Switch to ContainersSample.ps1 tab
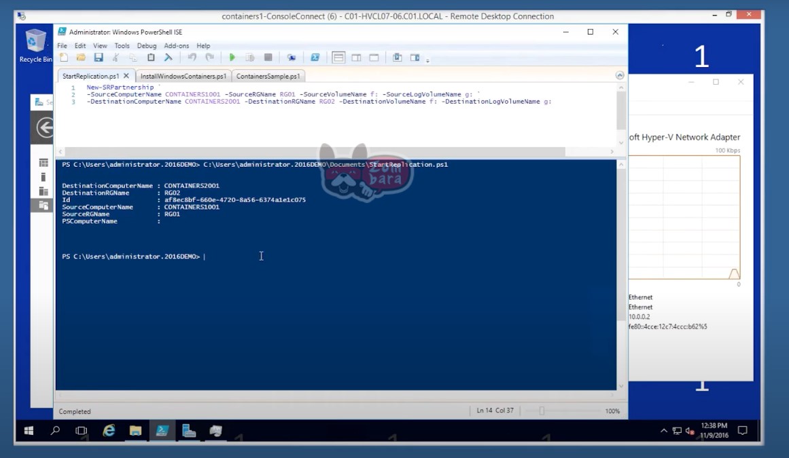This screenshot has width=789, height=458. click(x=268, y=76)
